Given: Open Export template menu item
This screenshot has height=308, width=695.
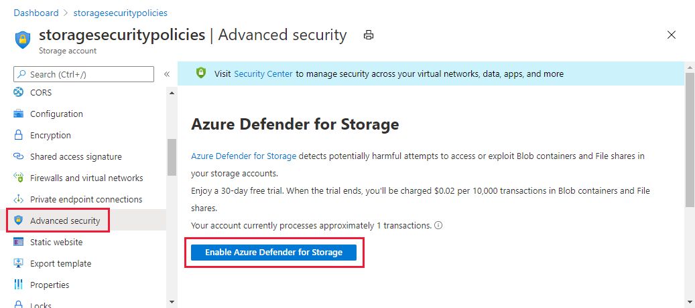Looking at the screenshot, I should pos(60,263).
